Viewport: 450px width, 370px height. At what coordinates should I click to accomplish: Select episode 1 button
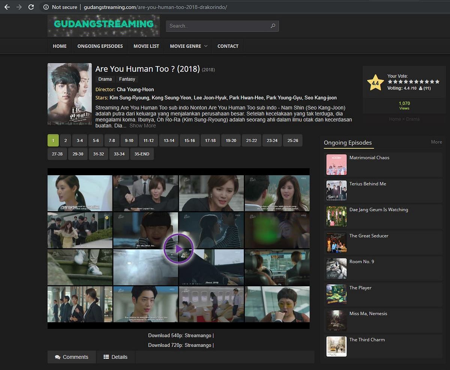53,140
